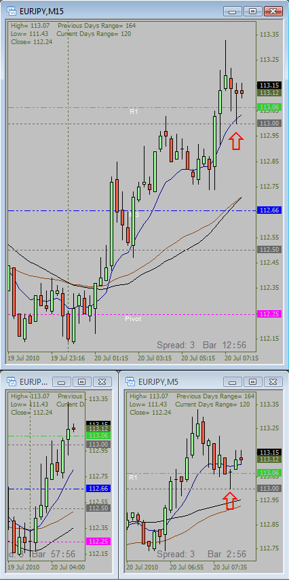Click the black 113.15 current price label on M15
Viewport: 289px width, 581px height.
pos(271,85)
